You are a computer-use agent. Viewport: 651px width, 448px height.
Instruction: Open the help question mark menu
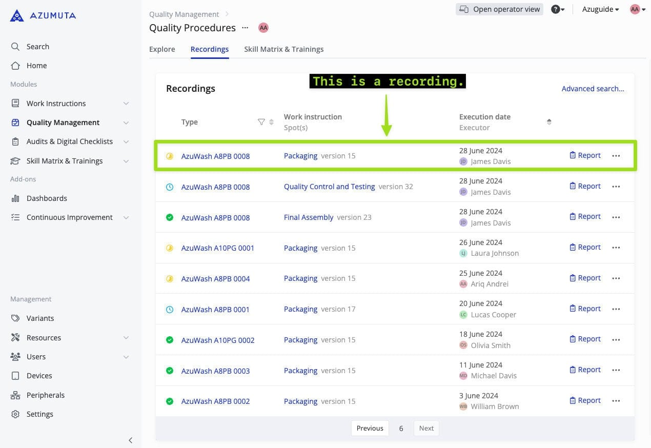point(557,9)
